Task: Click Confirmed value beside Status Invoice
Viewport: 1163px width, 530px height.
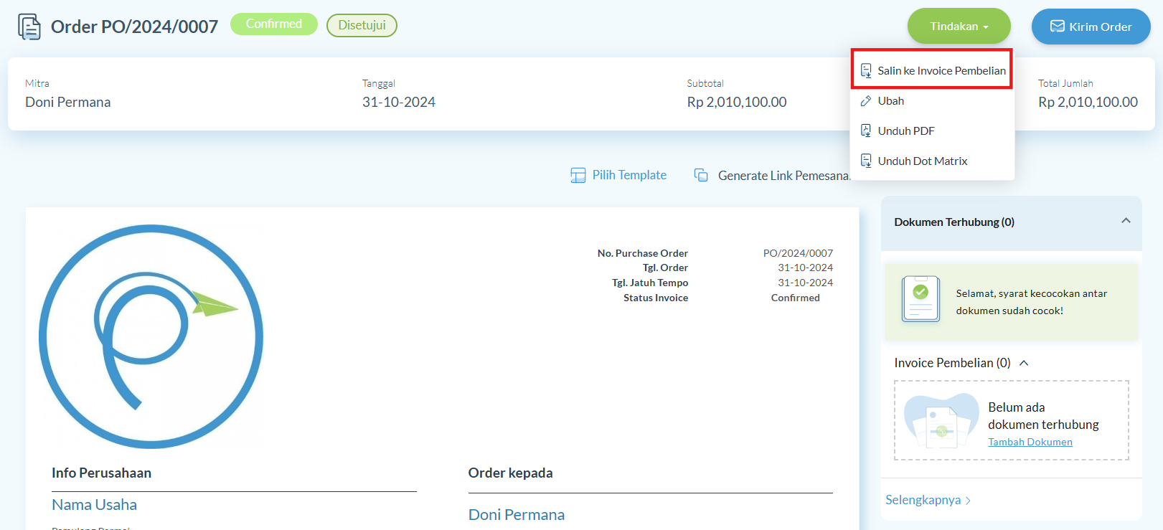Action: 796,298
